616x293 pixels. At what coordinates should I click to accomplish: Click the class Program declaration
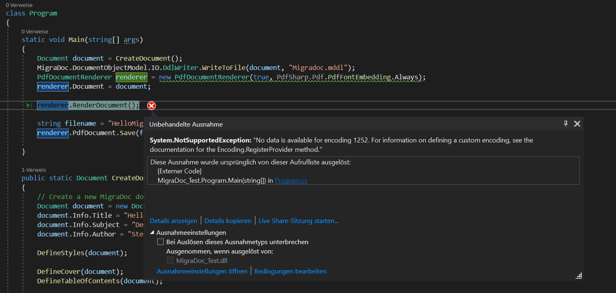(x=31, y=13)
